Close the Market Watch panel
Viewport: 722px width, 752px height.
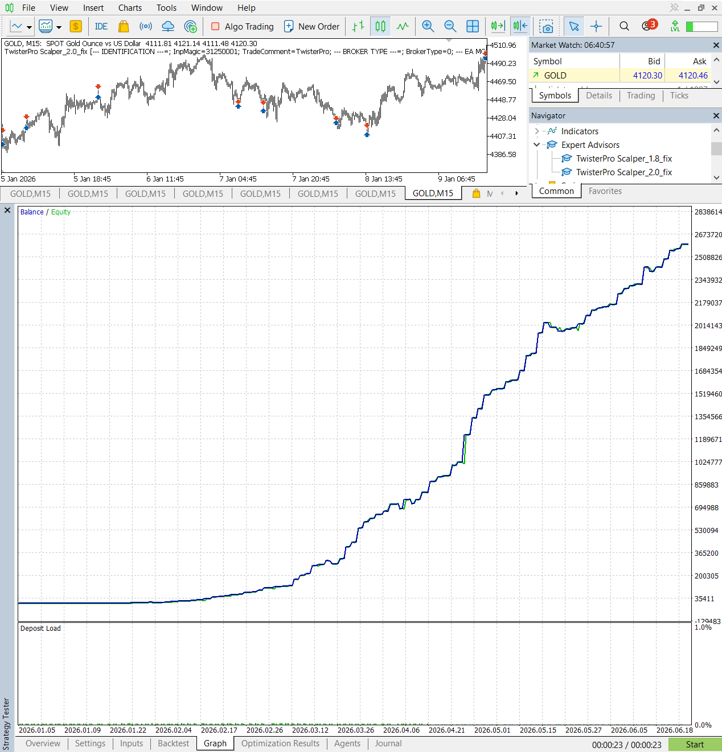(x=716, y=45)
